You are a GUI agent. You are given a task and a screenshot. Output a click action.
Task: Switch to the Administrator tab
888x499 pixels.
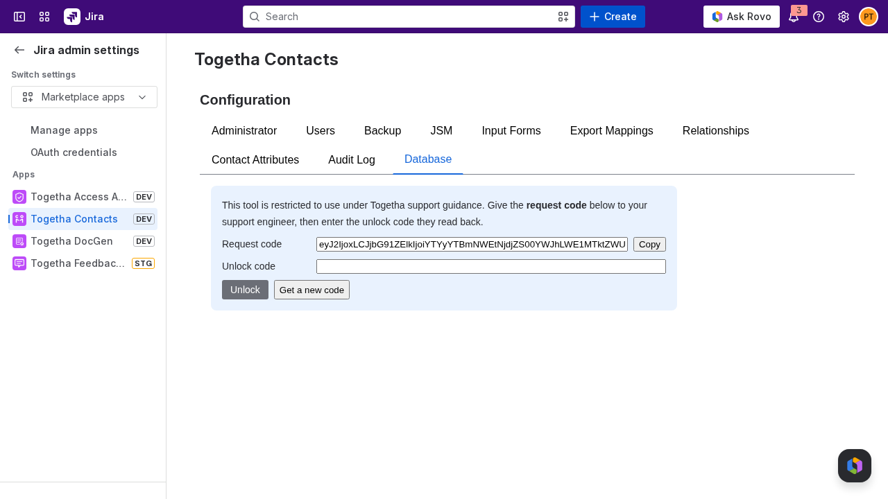click(244, 130)
